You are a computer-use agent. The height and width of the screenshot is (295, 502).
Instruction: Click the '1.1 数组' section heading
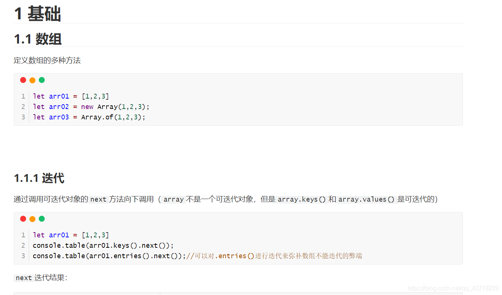(x=38, y=39)
